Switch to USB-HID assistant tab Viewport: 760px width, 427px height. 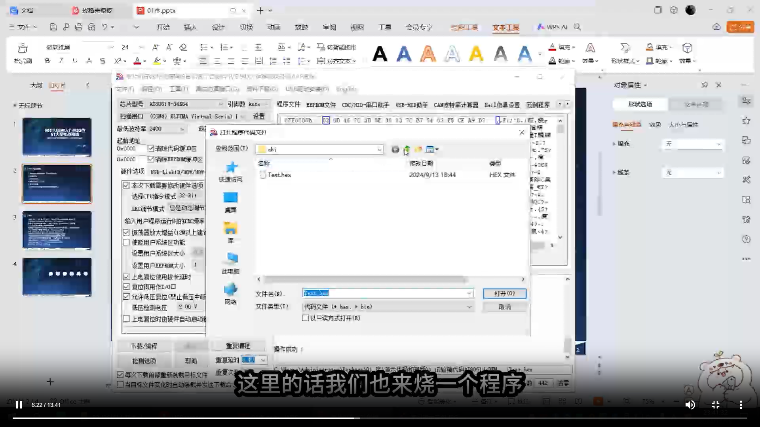pyautogui.click(x=412, y=105)
